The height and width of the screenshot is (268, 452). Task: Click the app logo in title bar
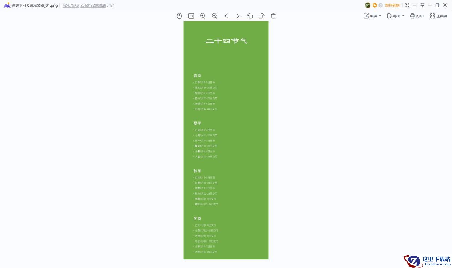[x=7, y=5]
